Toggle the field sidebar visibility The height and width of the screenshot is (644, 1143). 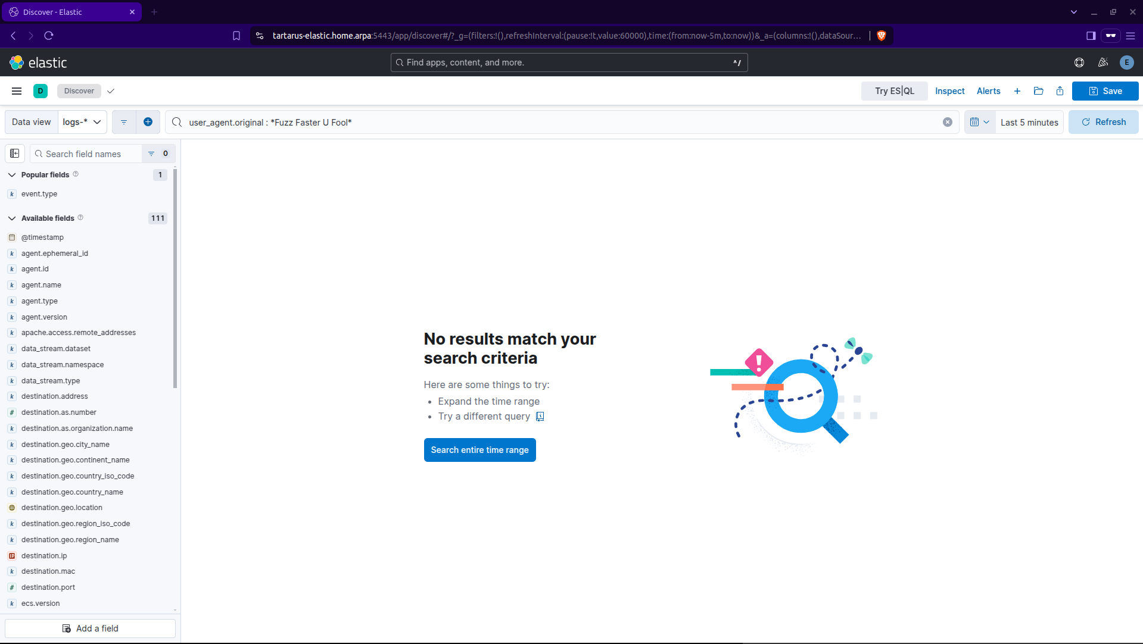[15, 154]
